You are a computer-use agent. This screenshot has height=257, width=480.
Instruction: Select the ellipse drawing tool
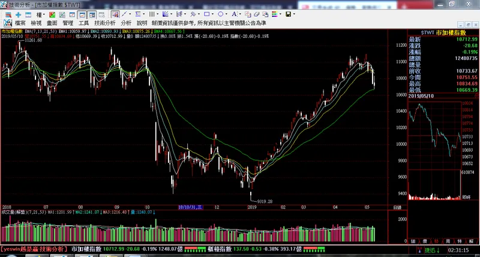coord(220,14)
